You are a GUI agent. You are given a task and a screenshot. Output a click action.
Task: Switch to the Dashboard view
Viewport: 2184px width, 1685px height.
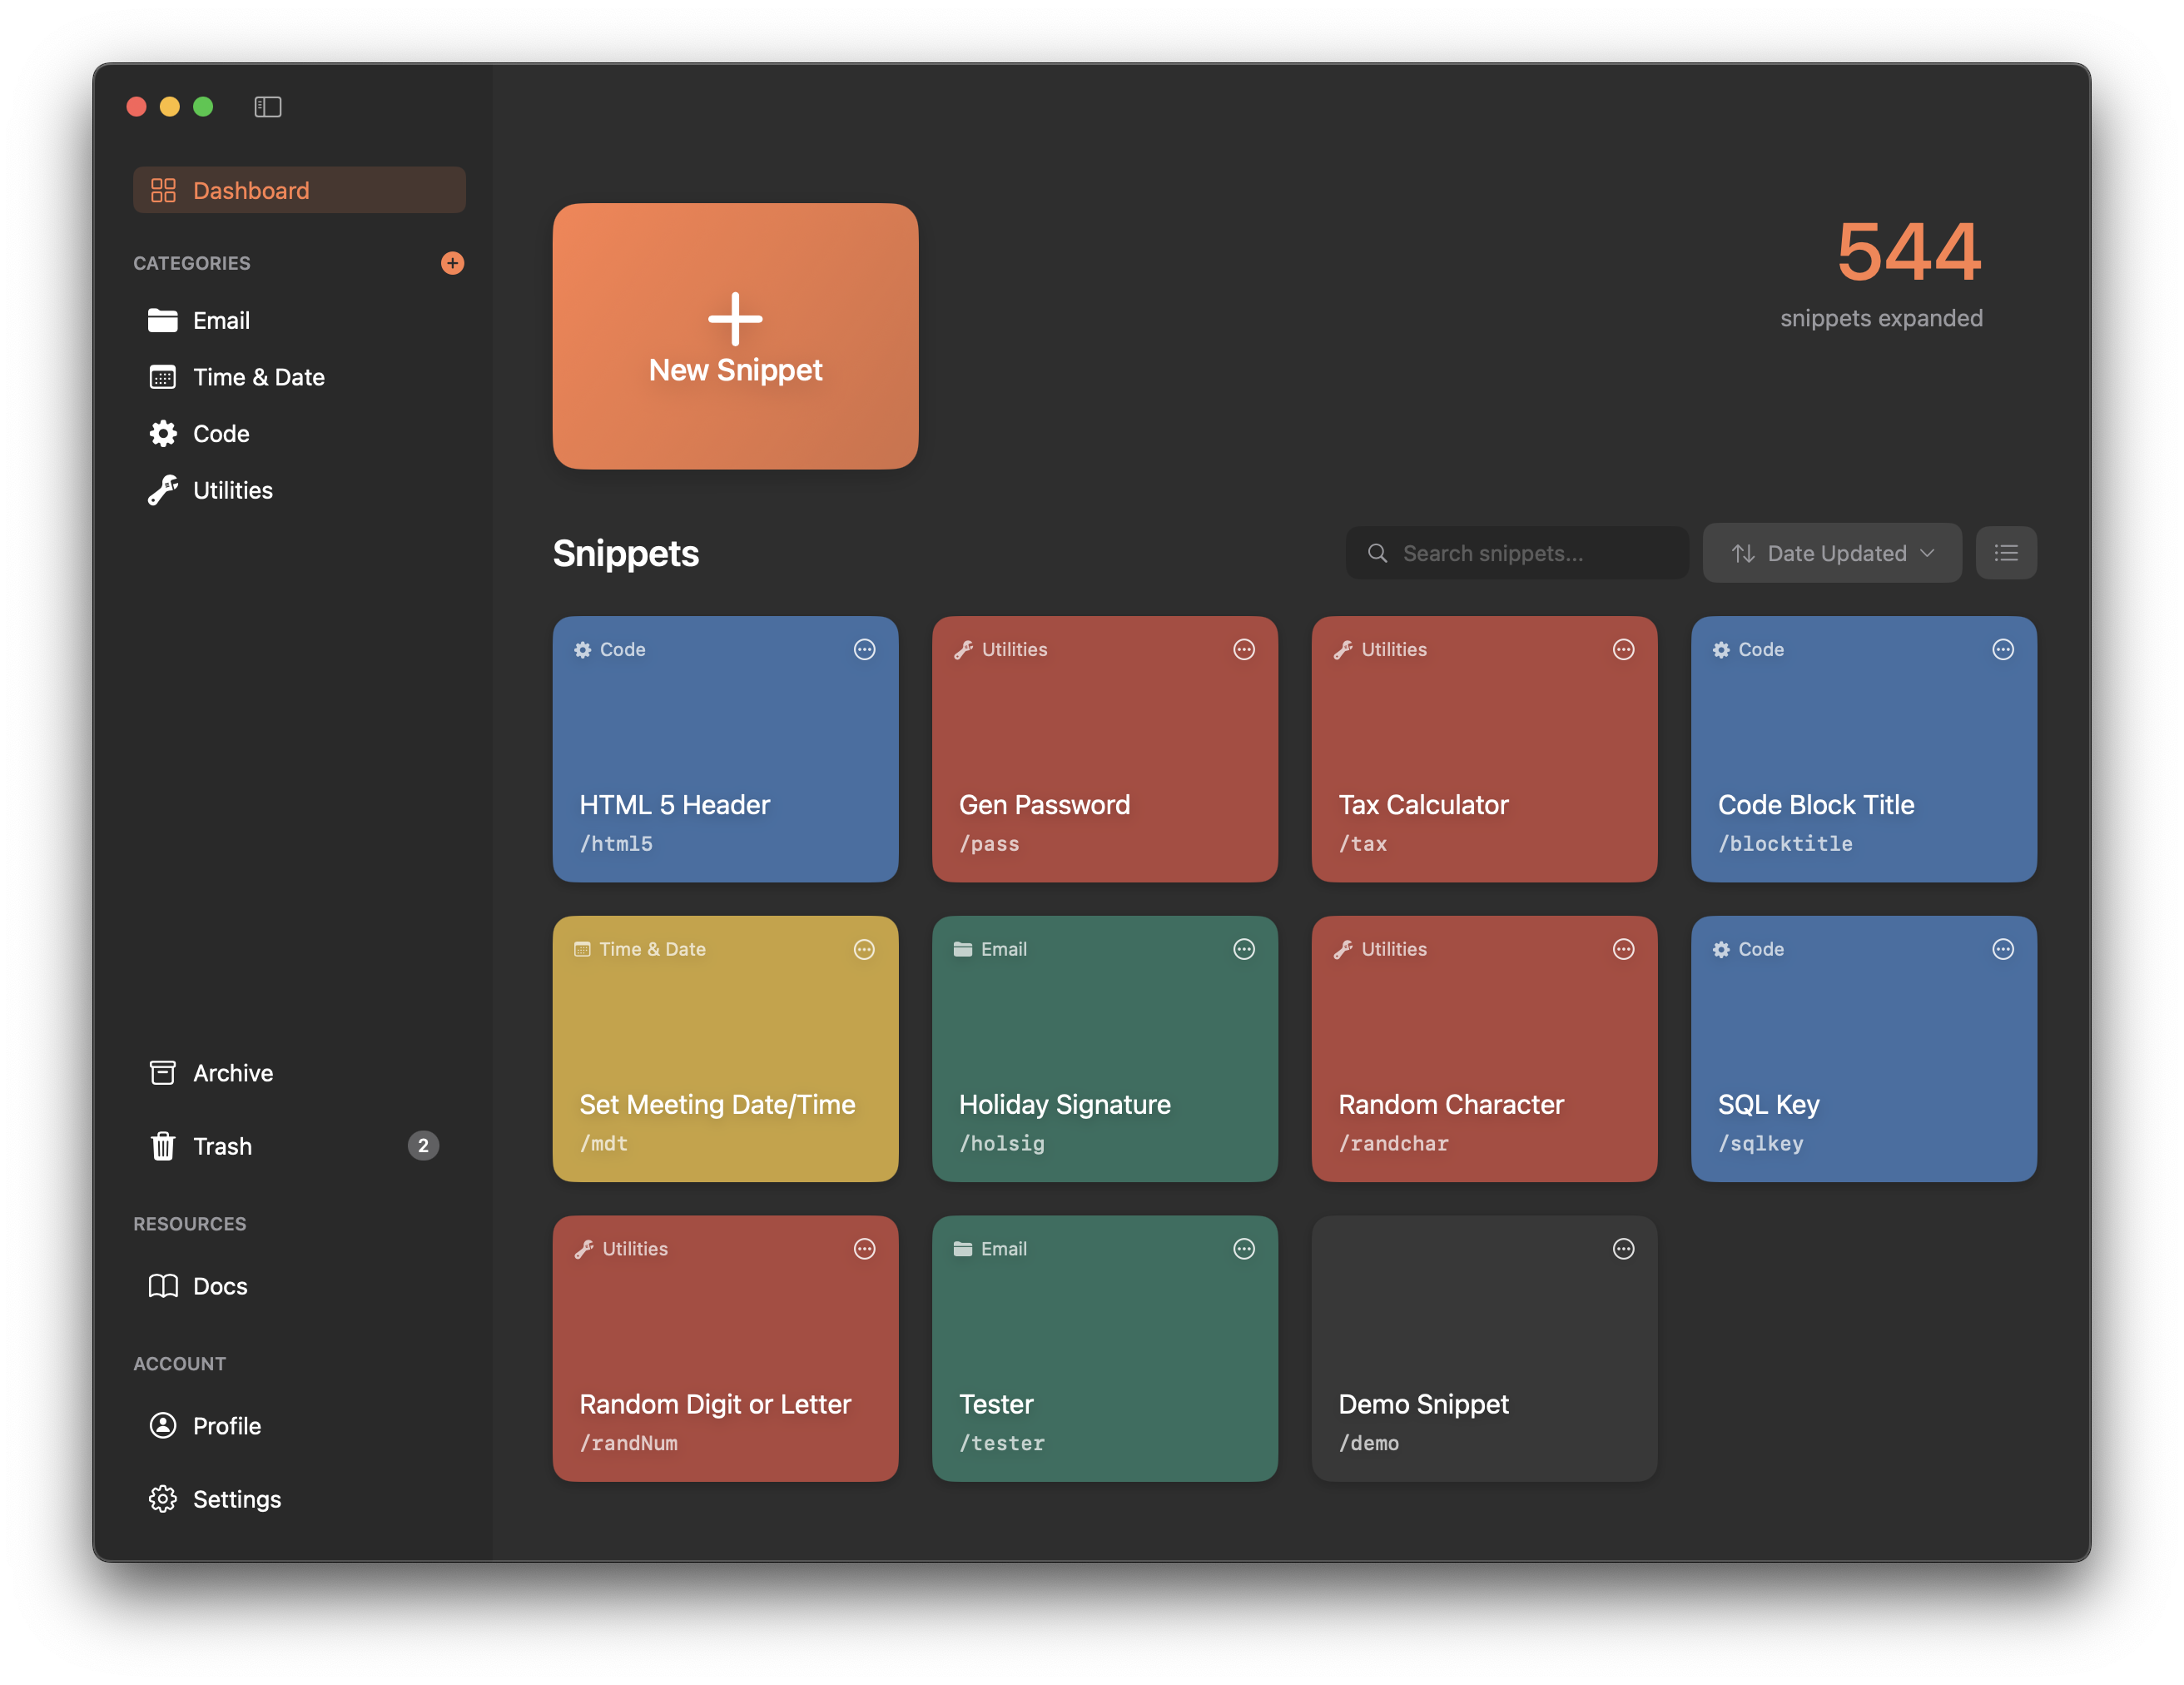pyautogui.click(x=250, y=190)
